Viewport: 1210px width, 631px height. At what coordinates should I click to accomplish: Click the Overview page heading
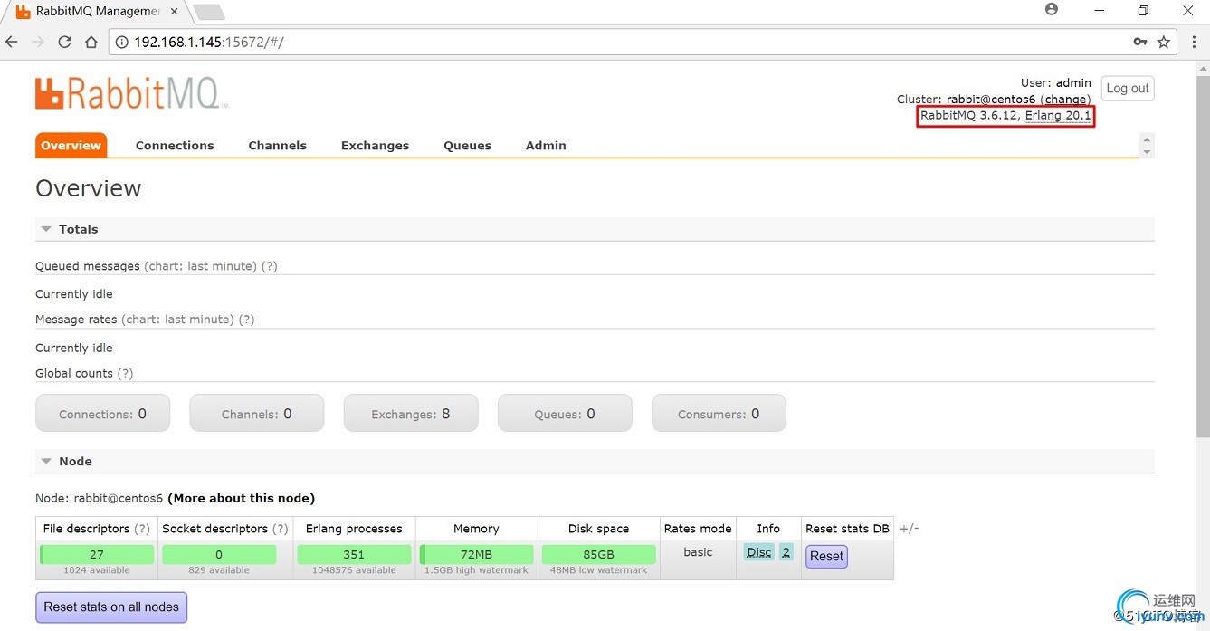pyautogui.click(x=89, y=188)
